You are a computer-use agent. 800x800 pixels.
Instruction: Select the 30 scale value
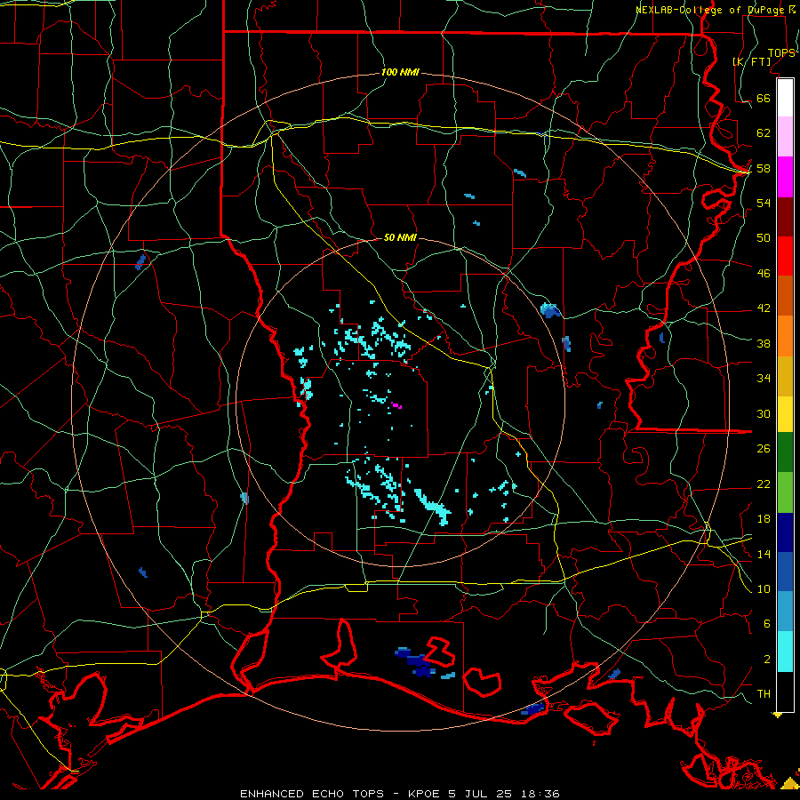click(764, 413)
